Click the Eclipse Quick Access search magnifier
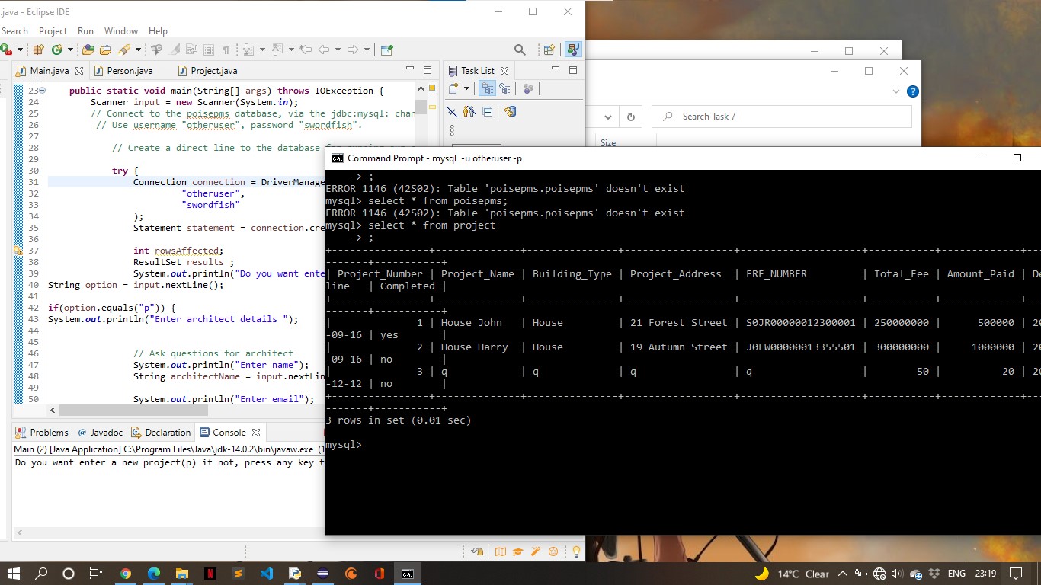 click(x=520, y=50)
